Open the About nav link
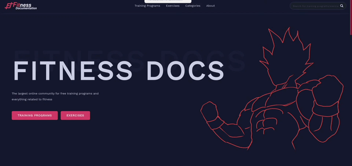 [210, 6]
